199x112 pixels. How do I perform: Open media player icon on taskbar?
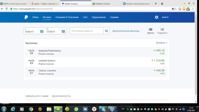[x=22, y=109]
